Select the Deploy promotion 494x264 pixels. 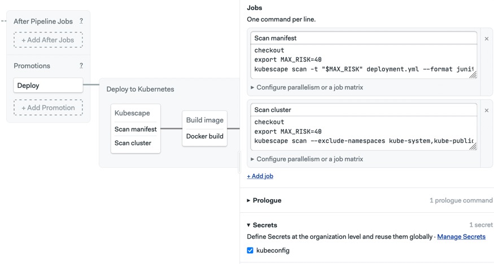pos(48,86)
